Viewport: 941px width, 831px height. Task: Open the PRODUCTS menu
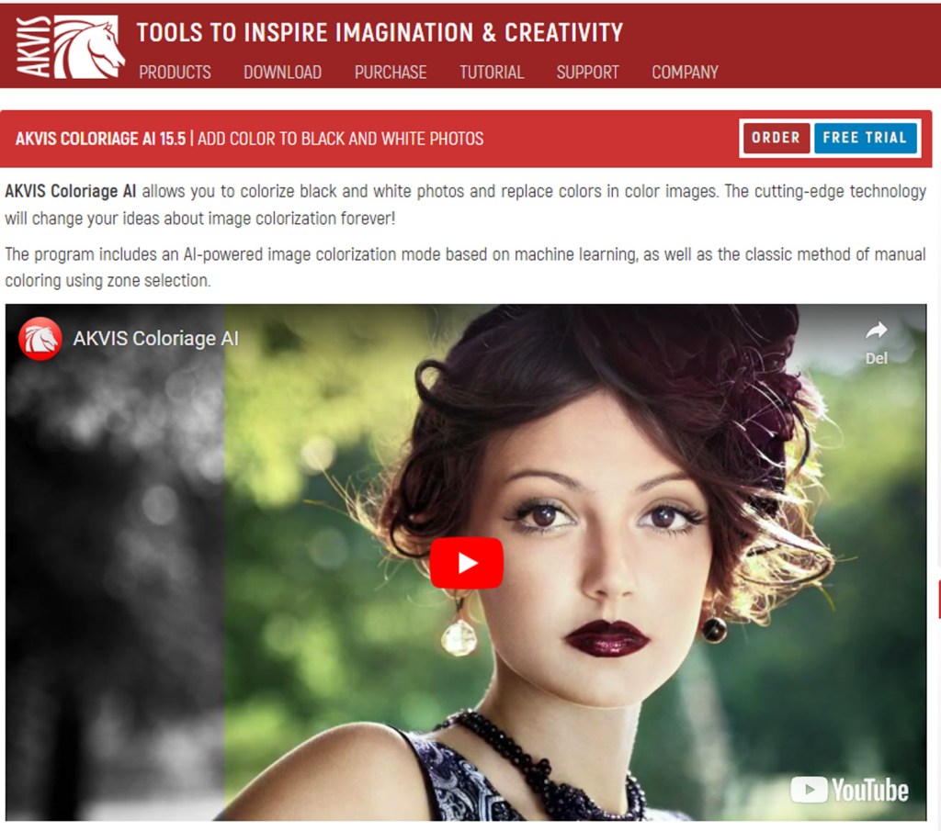click(x=175, y=72)
